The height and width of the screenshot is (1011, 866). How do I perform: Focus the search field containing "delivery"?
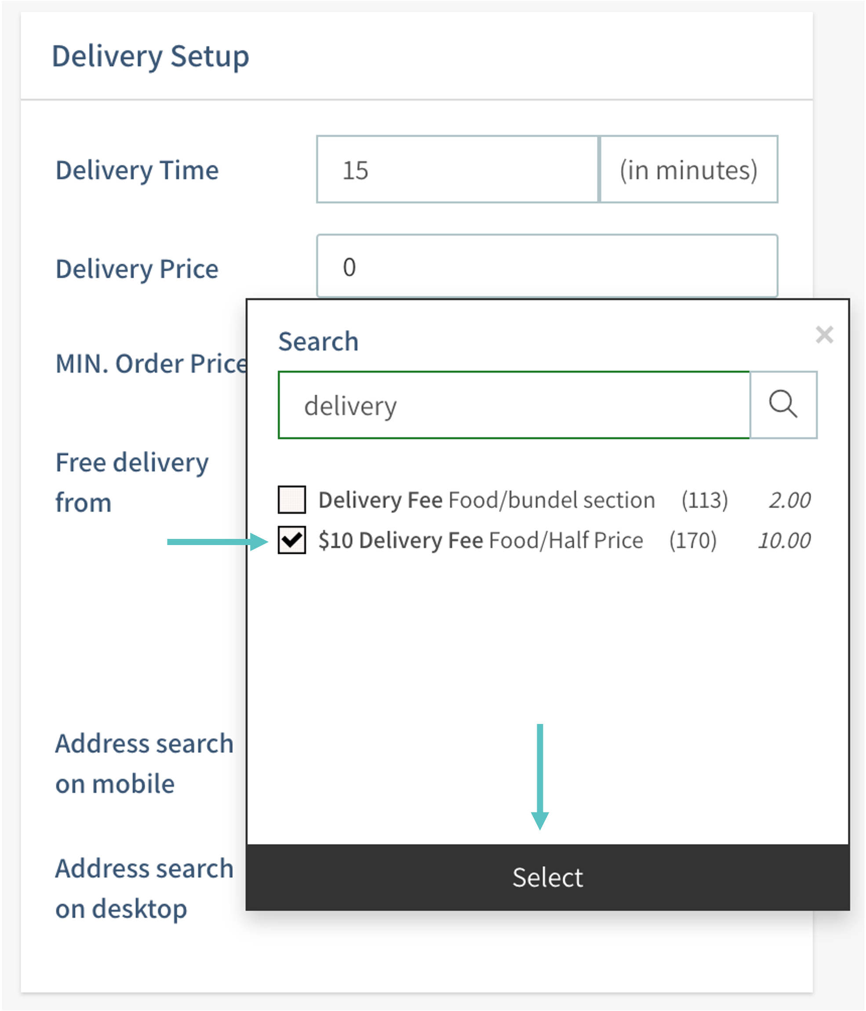513,405
